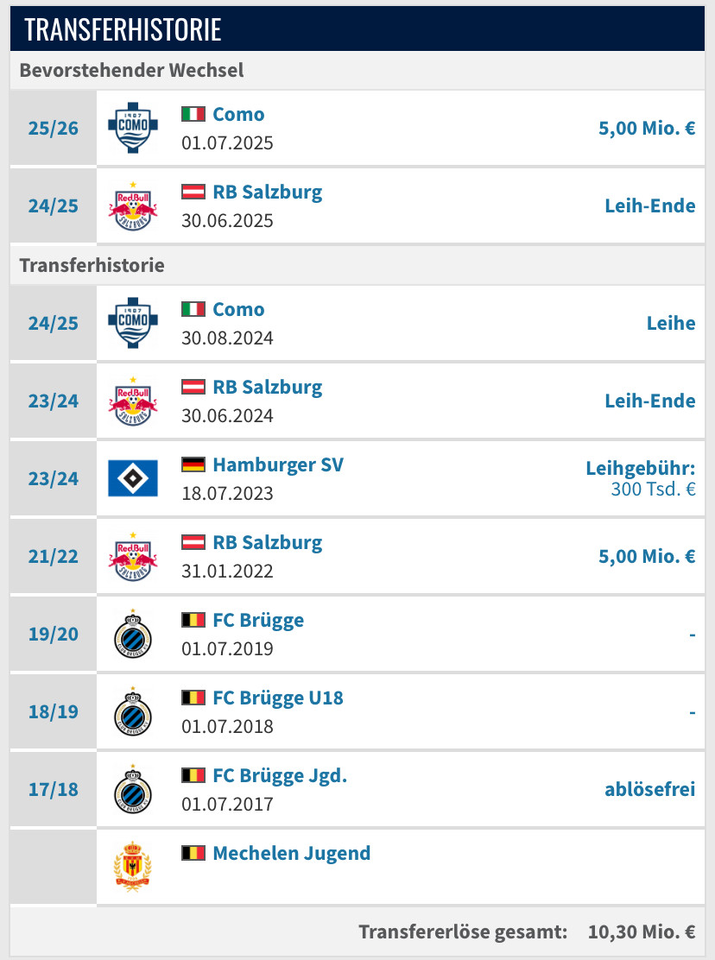715x960 pixels.
Task: Open the Hamburger SV club link
Action: coord(278,464)
